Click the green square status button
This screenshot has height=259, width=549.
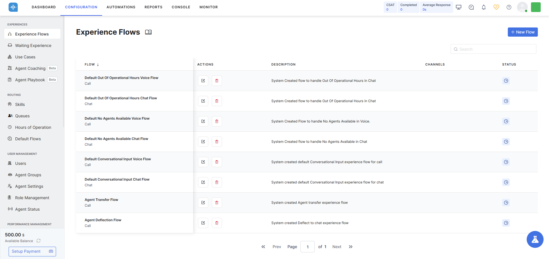[x=536, y=7]
